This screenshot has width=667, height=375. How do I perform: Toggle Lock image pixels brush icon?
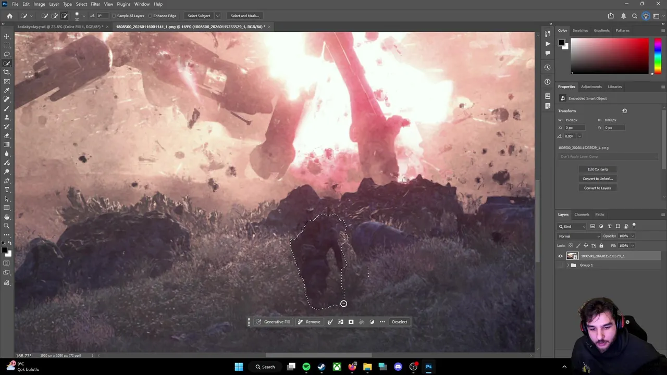click(x=578, y=245)
